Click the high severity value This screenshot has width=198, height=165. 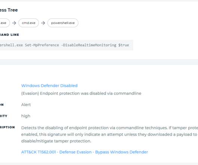[26, 116]
